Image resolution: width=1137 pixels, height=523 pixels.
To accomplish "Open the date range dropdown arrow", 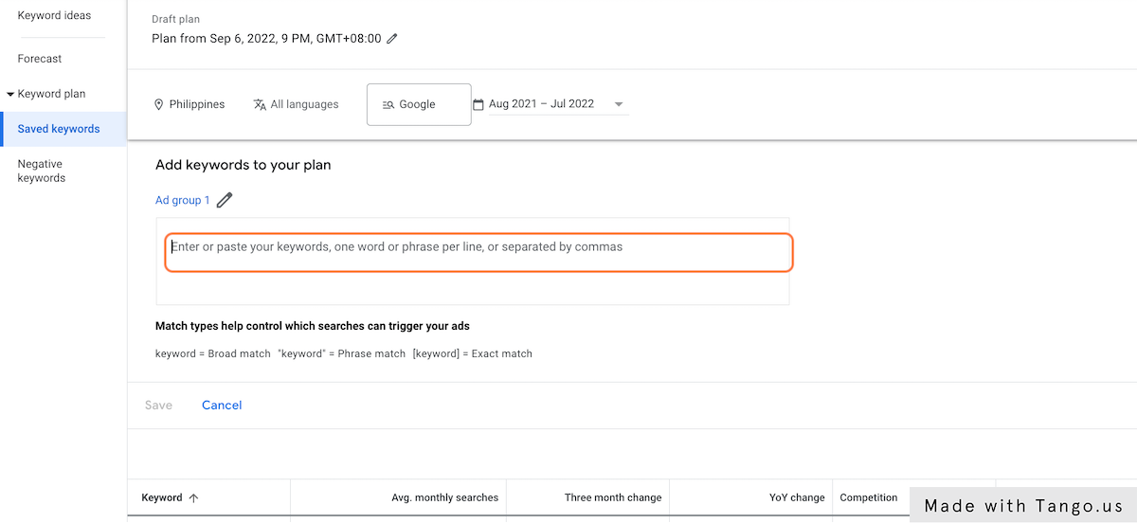I will [619, 104].
